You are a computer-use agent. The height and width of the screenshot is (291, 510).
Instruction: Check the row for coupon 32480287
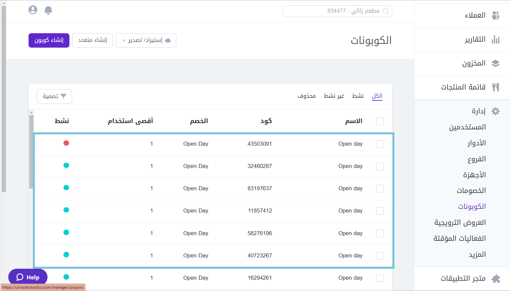click(x=380, y=166)
